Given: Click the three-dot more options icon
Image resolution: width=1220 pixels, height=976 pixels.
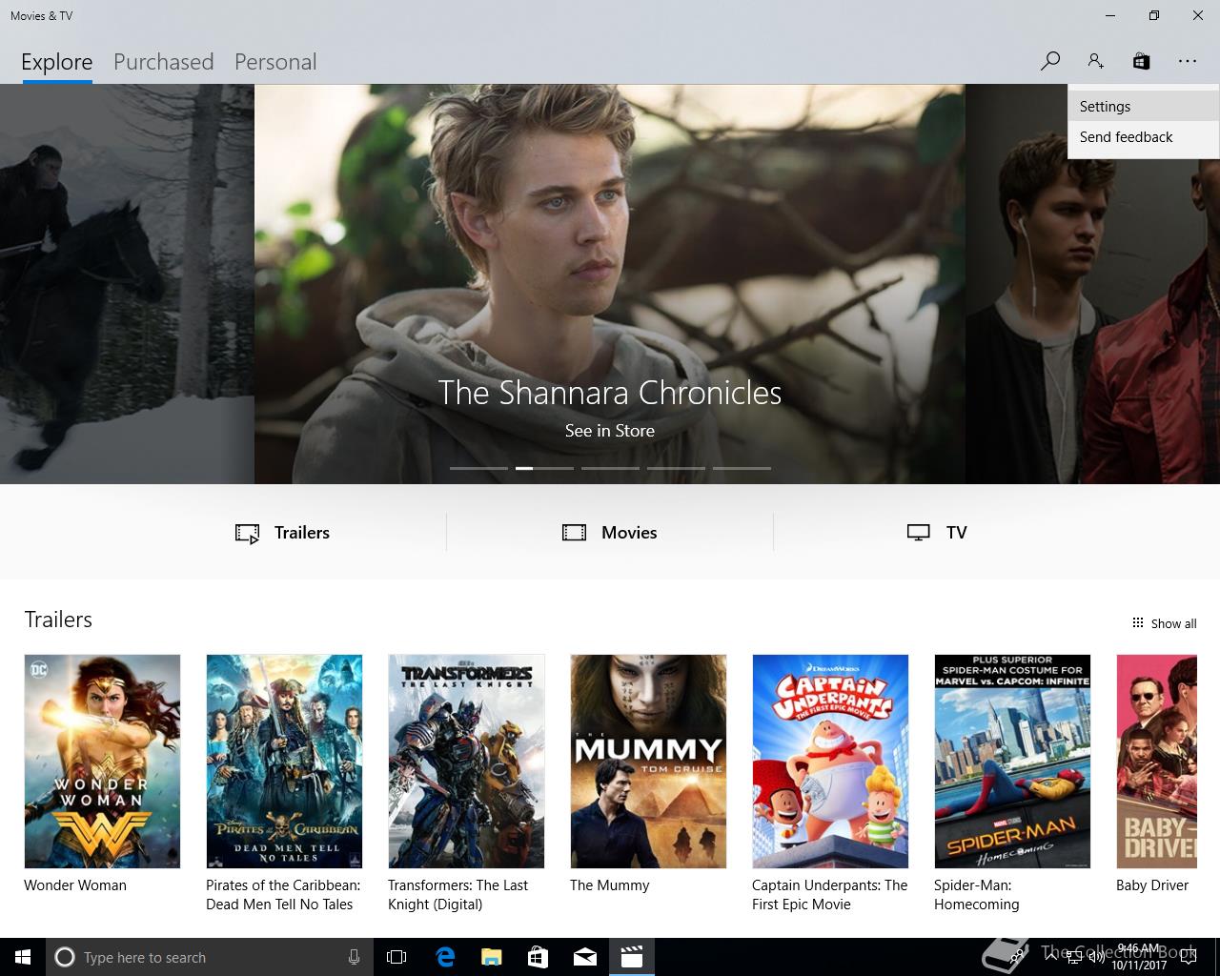Looking at the screenshot, I should point(1187,61).
